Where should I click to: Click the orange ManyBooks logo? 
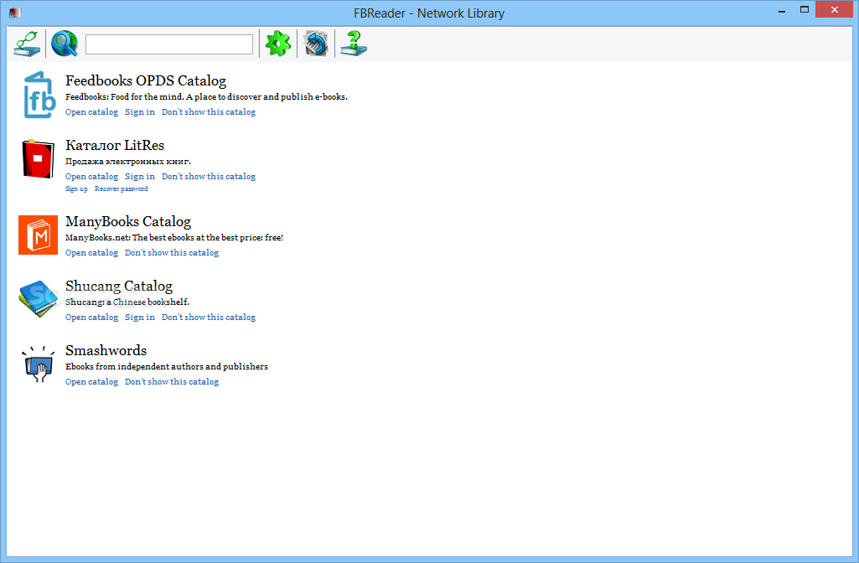tap(38, 235)
